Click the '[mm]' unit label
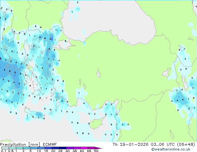This screenshot has width=197, height=152. point(34,145)
